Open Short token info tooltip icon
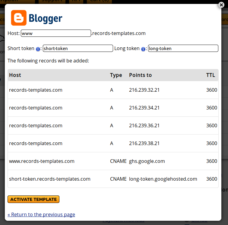The image size is (228, 225). click(x=38, y=49)
